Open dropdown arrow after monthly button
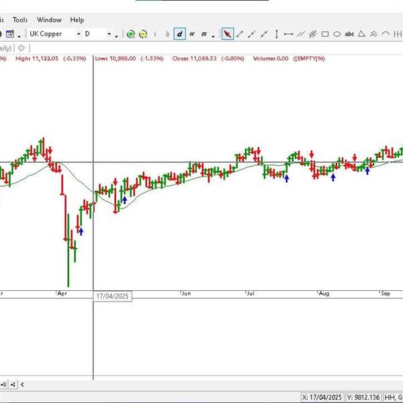The image size is (403, 403). pyautogui.click(x=214, y=35)
